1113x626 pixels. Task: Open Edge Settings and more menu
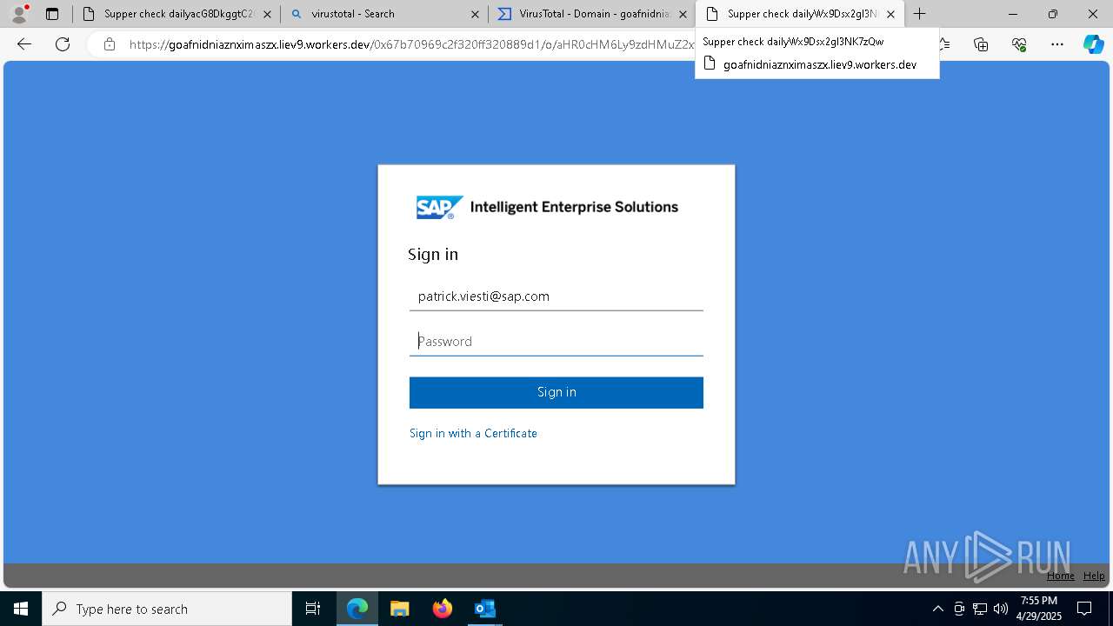click(1057, 44)
